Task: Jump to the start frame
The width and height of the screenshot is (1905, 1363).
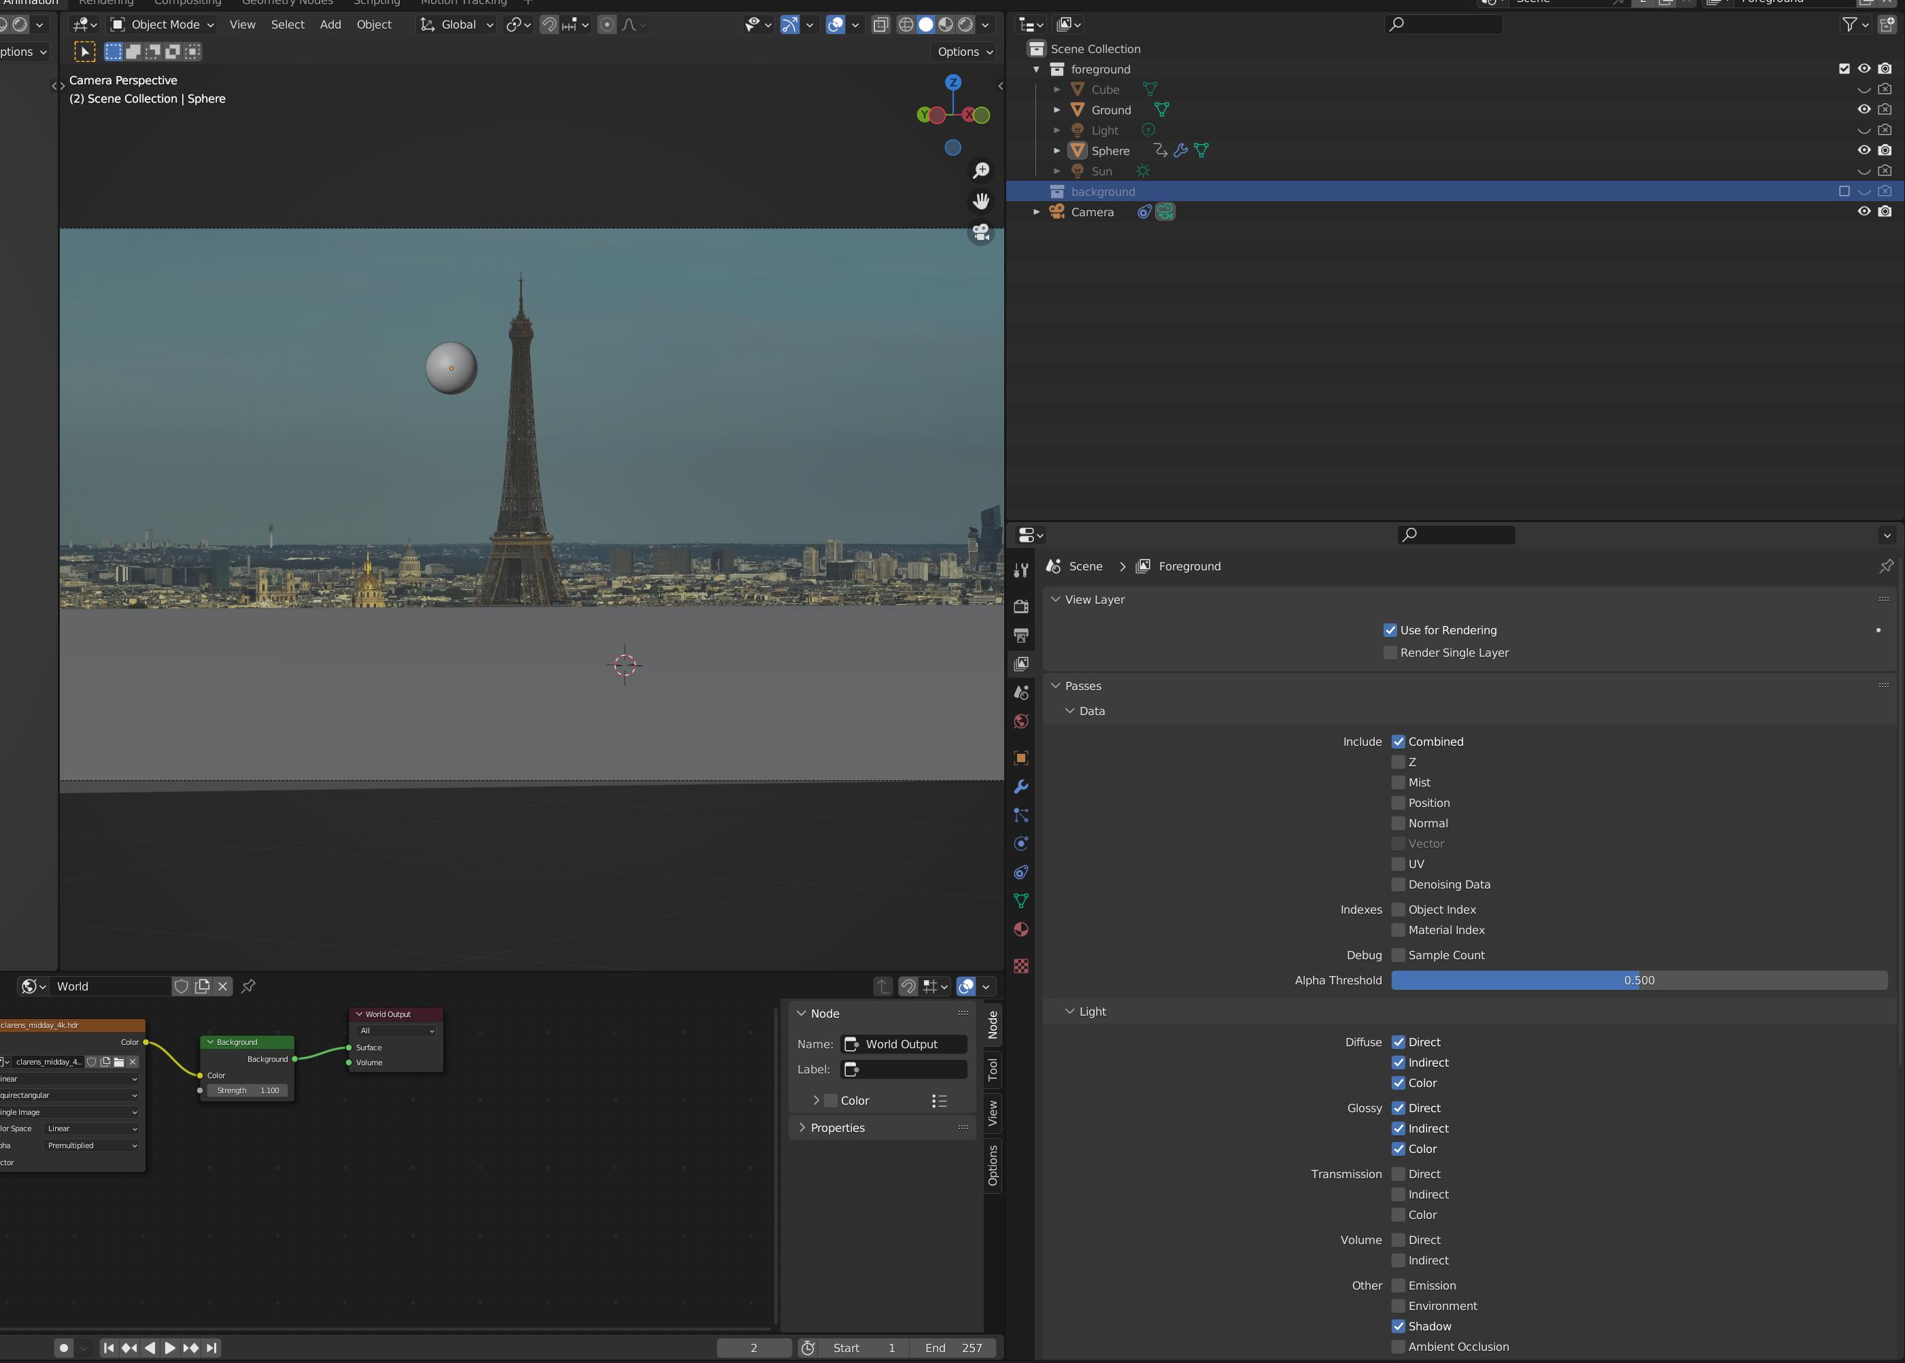Action: [108, 1348]
